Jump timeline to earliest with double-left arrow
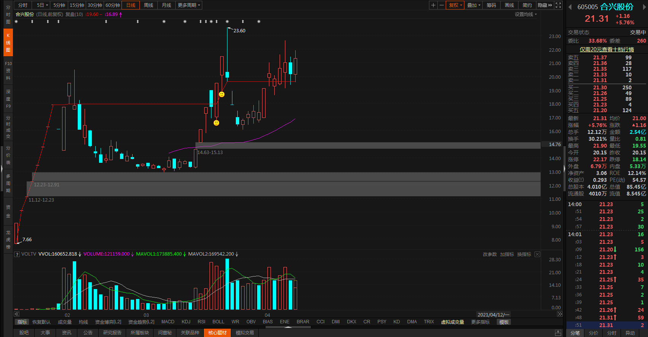Viewport: 648px width, 337px height. tap(16, 314)
